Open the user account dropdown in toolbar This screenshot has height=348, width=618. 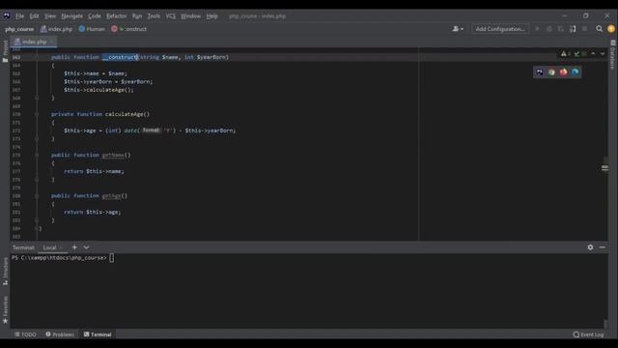[x=458, y=29]
